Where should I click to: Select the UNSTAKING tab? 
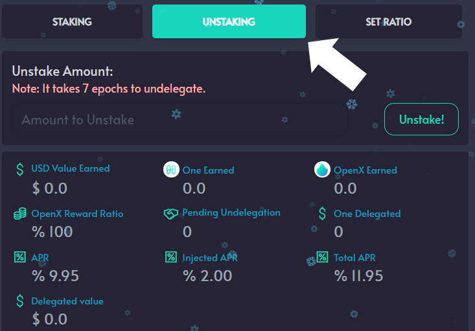tap(229, 21)
